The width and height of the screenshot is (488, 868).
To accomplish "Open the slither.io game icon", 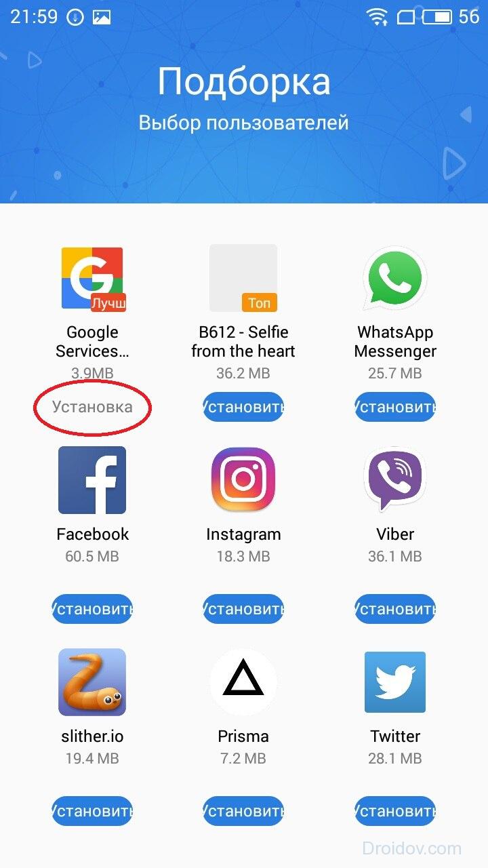I will (92, 682).
